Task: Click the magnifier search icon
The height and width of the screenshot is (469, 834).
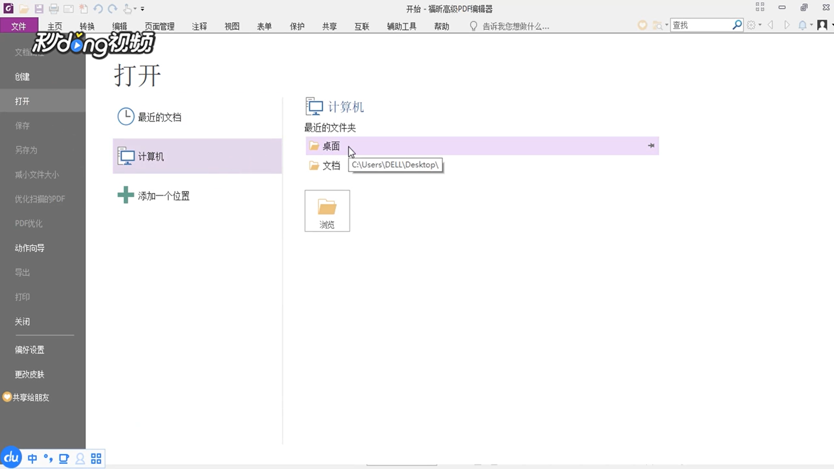Action: pyautogui.click(x=737, y=25)
